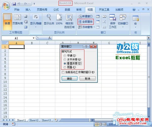This screenshot has width=152, height=127.
Task: Undo the last action in toolbar
Action: click(19, 4)
